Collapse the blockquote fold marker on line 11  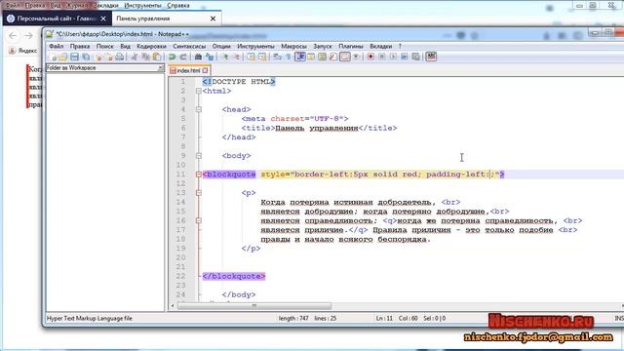coord(199,175)
